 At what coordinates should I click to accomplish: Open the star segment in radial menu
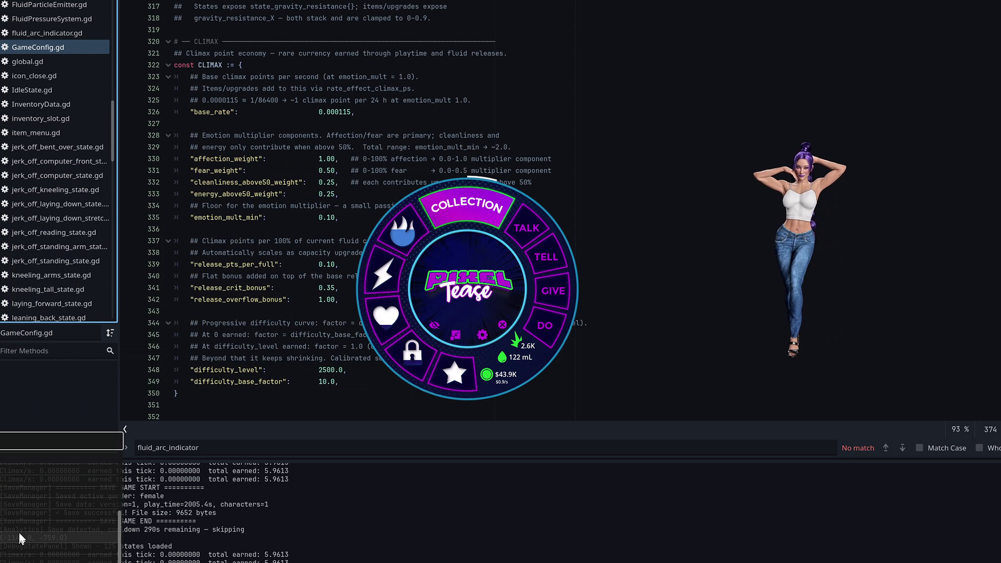pos(454,372)
